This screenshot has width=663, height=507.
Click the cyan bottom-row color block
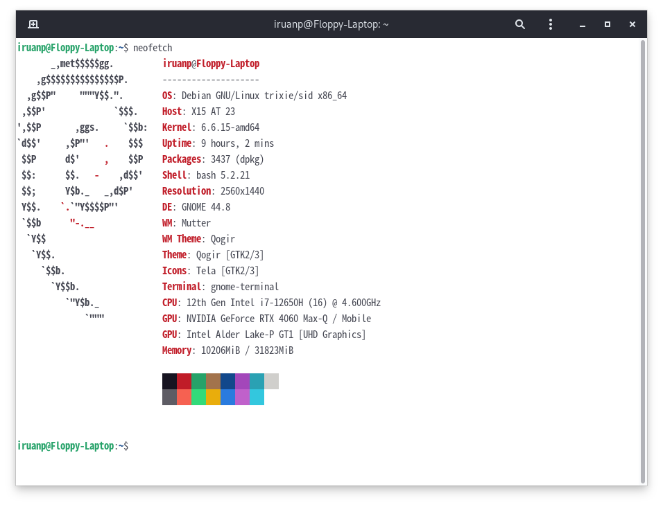pos(257,398)
